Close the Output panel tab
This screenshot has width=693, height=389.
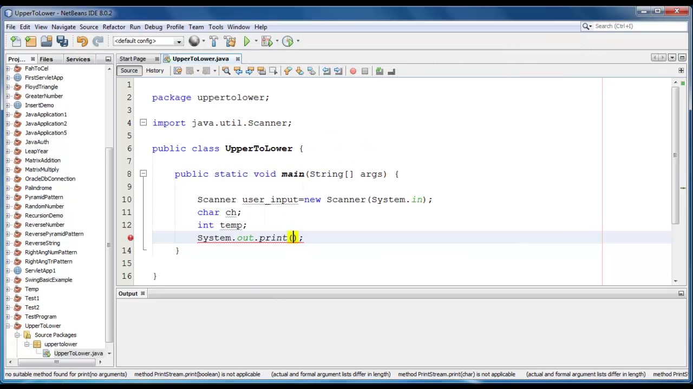pos(143,293)
